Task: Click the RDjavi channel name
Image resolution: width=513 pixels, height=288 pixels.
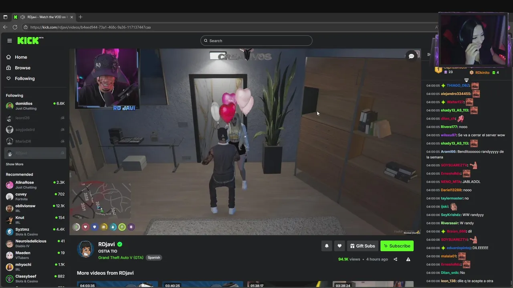Action: (x=107, y=244)
